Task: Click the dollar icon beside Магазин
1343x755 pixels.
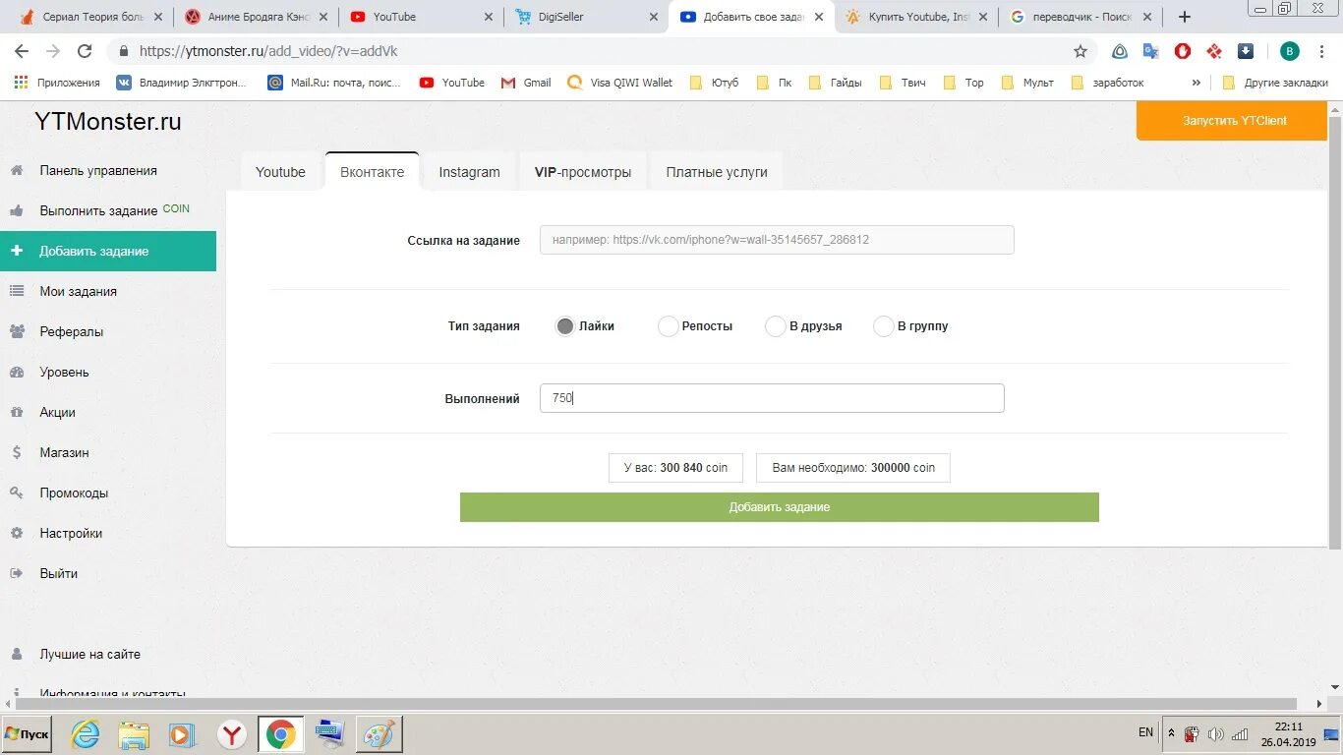Action: pos(17,452)
